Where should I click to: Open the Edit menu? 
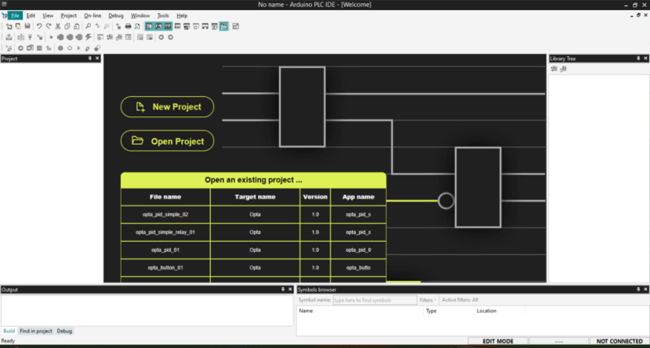point(31,16)
